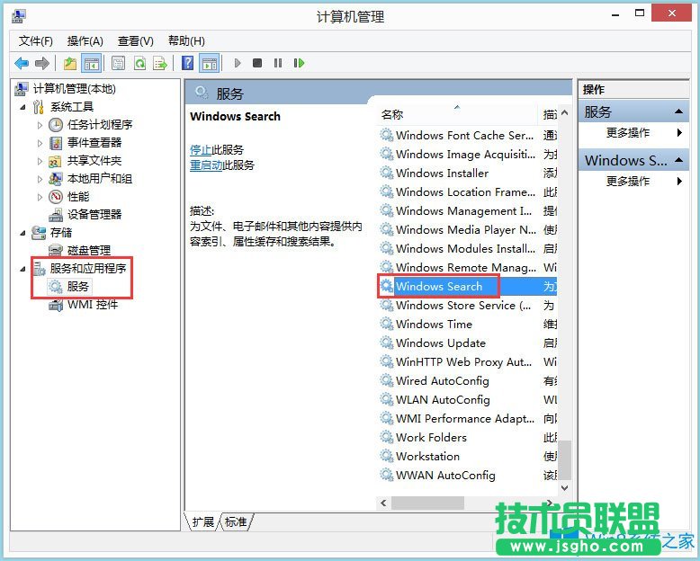Click the scroll up arrow in services list
This screenshot has width=700, height=561.
(565, 112)
